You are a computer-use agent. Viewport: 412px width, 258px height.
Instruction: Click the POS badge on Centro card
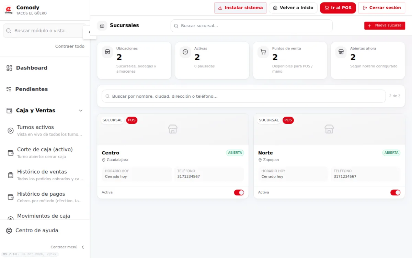click(132, 120)
